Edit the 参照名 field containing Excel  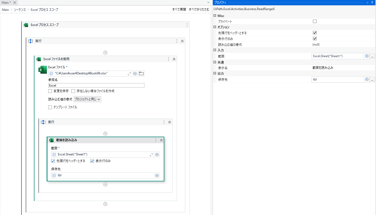[96, 86]
